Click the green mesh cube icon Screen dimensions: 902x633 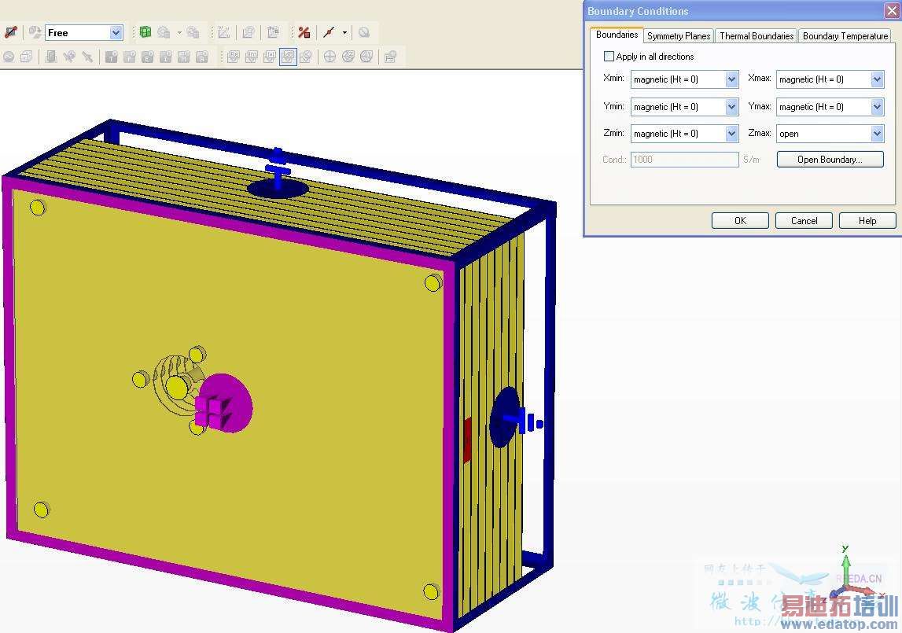pos(145,32)
